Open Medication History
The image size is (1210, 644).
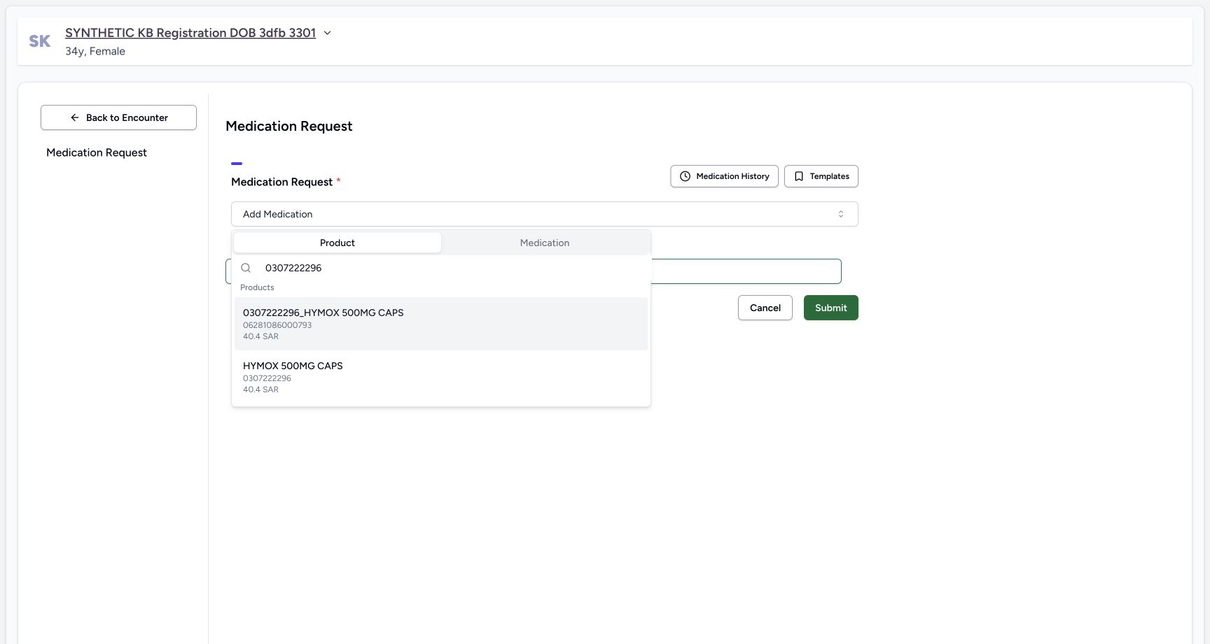(x=724, y=176)
